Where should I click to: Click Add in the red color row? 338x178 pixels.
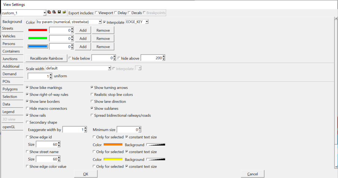[83, 30]
